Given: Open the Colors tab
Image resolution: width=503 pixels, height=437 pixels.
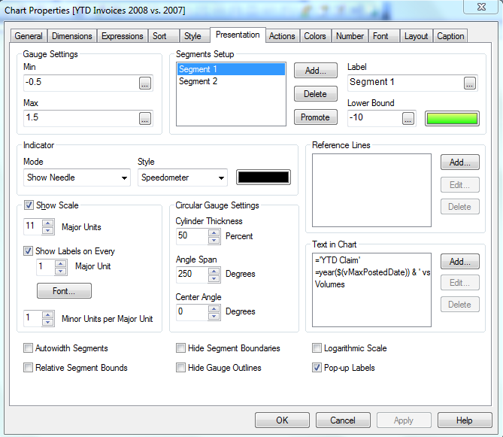Looking at the screenshot, I should pos(315,36).
